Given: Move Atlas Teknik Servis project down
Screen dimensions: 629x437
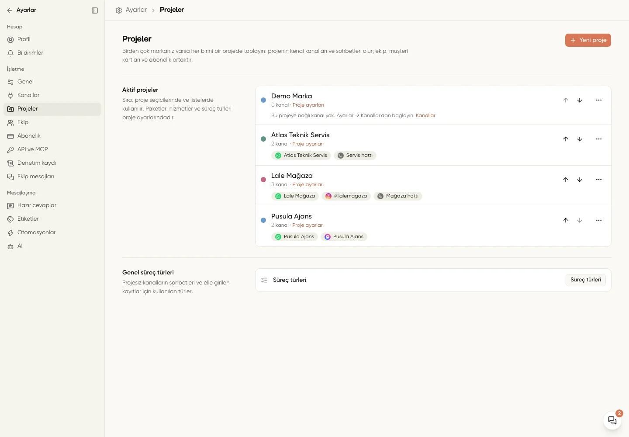Looking at the screenshot, I should click(580, 139).
